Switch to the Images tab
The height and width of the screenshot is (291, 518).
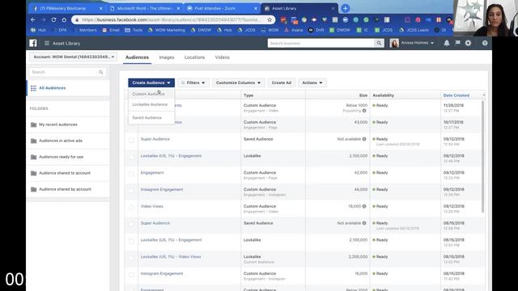pos(167,57)
